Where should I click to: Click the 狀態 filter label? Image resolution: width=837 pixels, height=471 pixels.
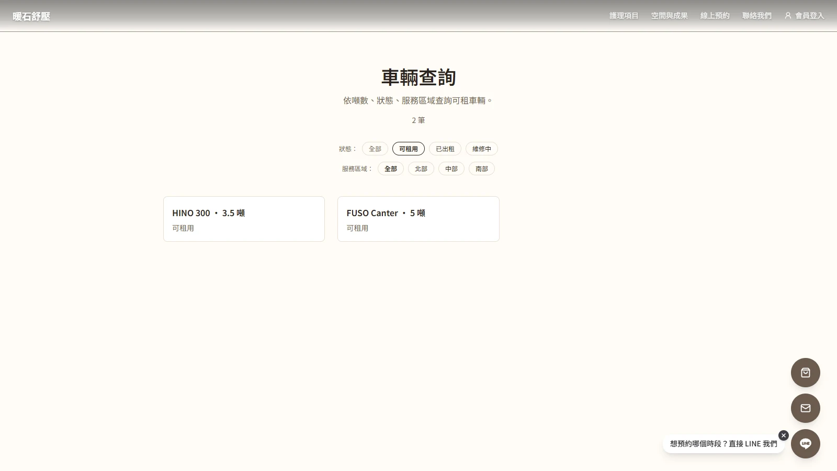348,149
